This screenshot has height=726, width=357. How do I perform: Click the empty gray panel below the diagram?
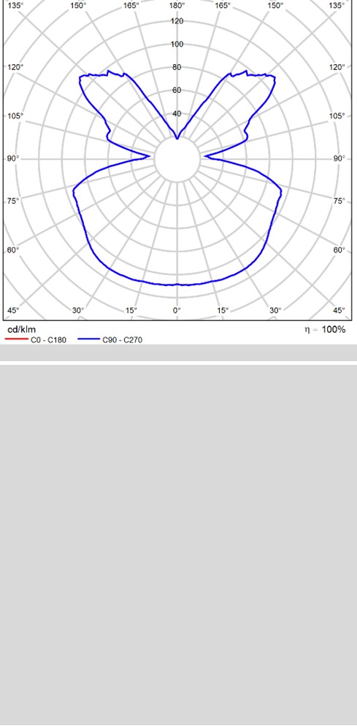pyautogui.click(x=178, y=544)
